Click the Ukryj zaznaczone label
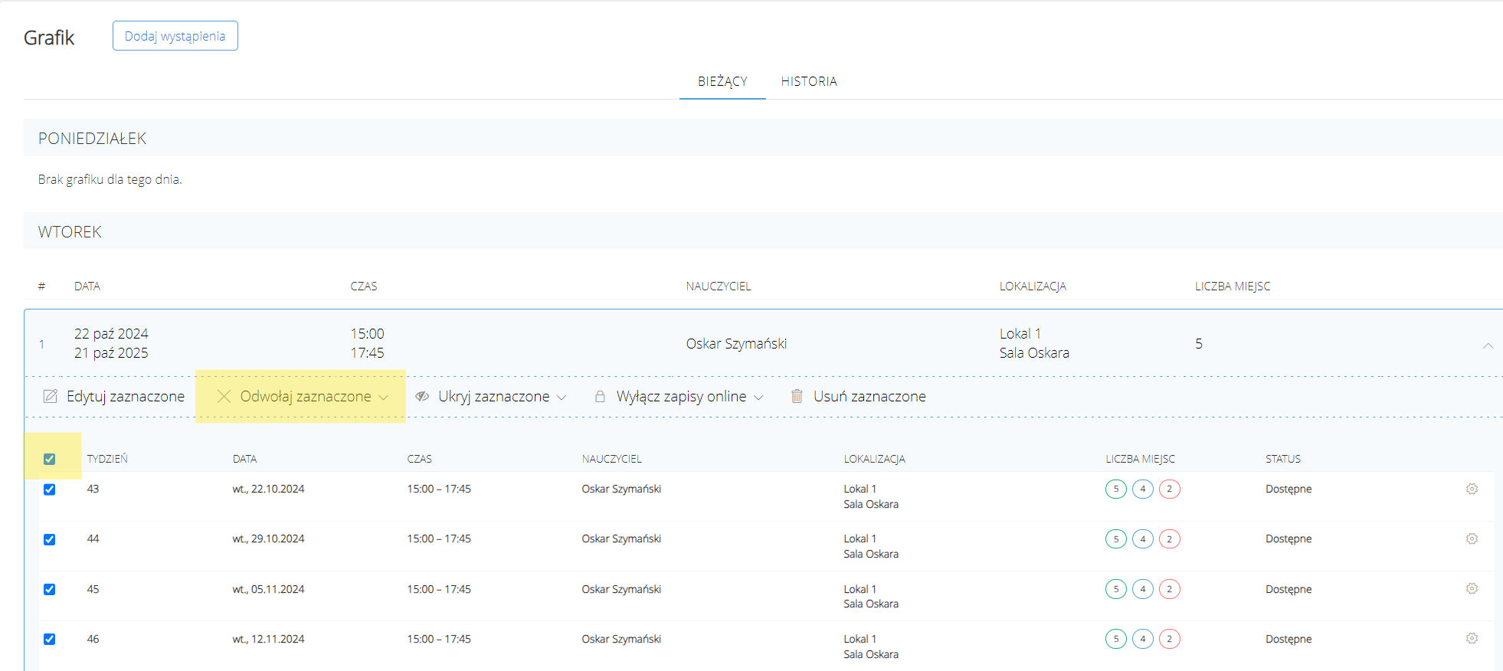Viewport: 1503px width, 671px height. pyautogui.click(x=494, y=396)
